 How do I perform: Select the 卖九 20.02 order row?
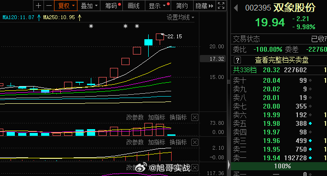click(279, 89)
